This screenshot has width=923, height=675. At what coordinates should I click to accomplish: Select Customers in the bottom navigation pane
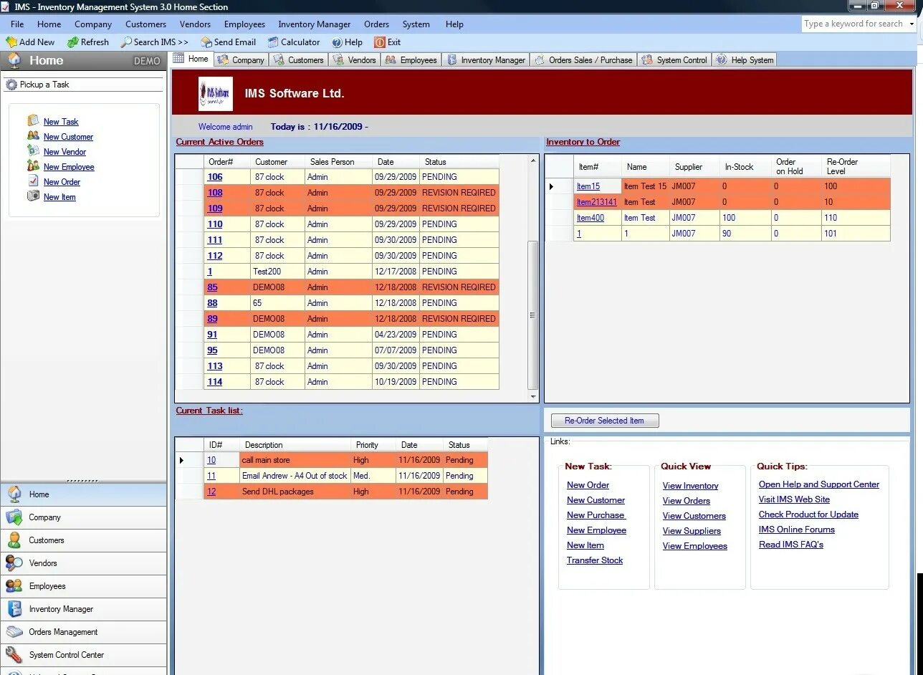pos(83,540)
